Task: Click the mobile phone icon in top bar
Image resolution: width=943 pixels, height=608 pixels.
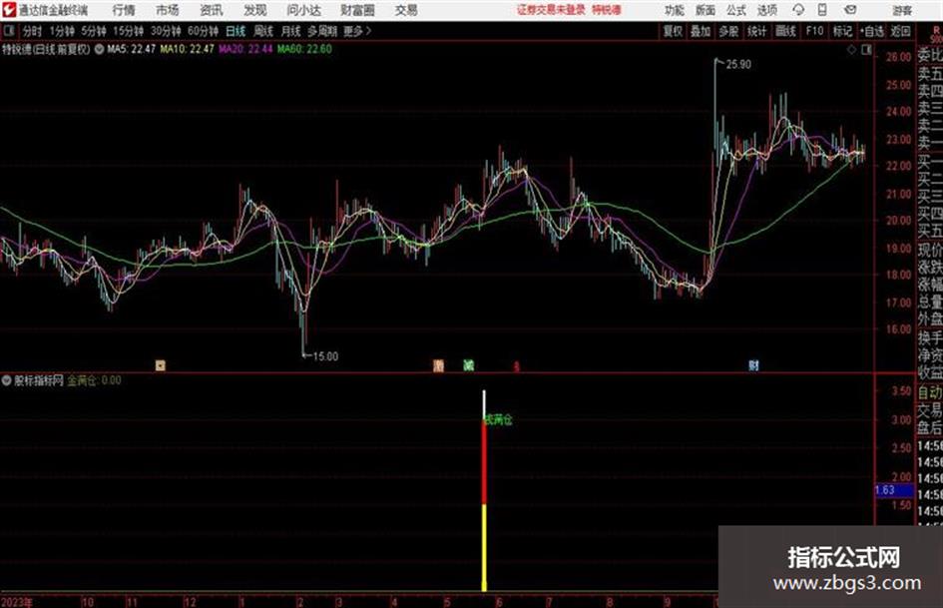Action: (822, 10)
